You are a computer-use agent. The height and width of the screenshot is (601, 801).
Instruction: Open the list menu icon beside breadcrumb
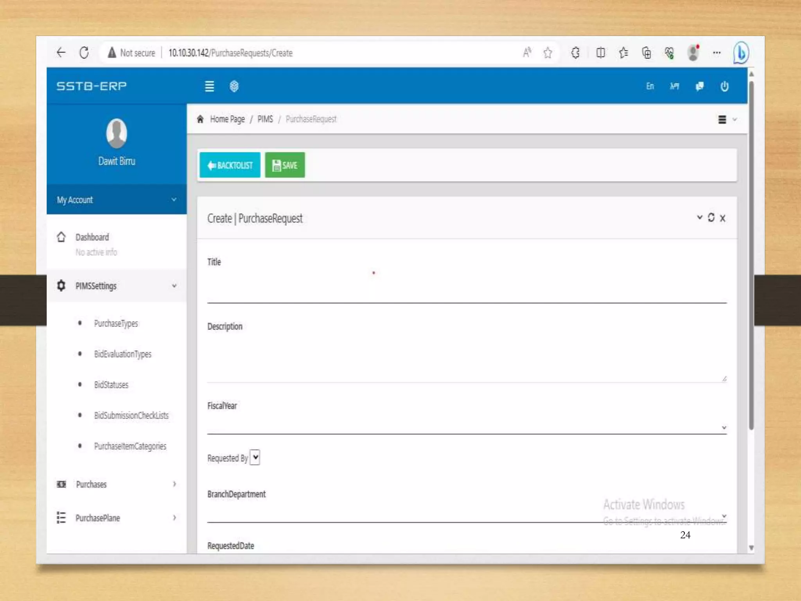point(722,119)
